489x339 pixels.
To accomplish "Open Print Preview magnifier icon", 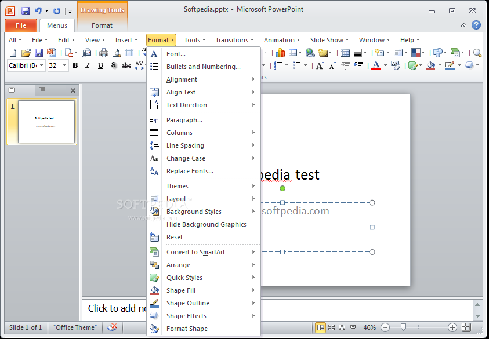I will click(x=117, y=53).
